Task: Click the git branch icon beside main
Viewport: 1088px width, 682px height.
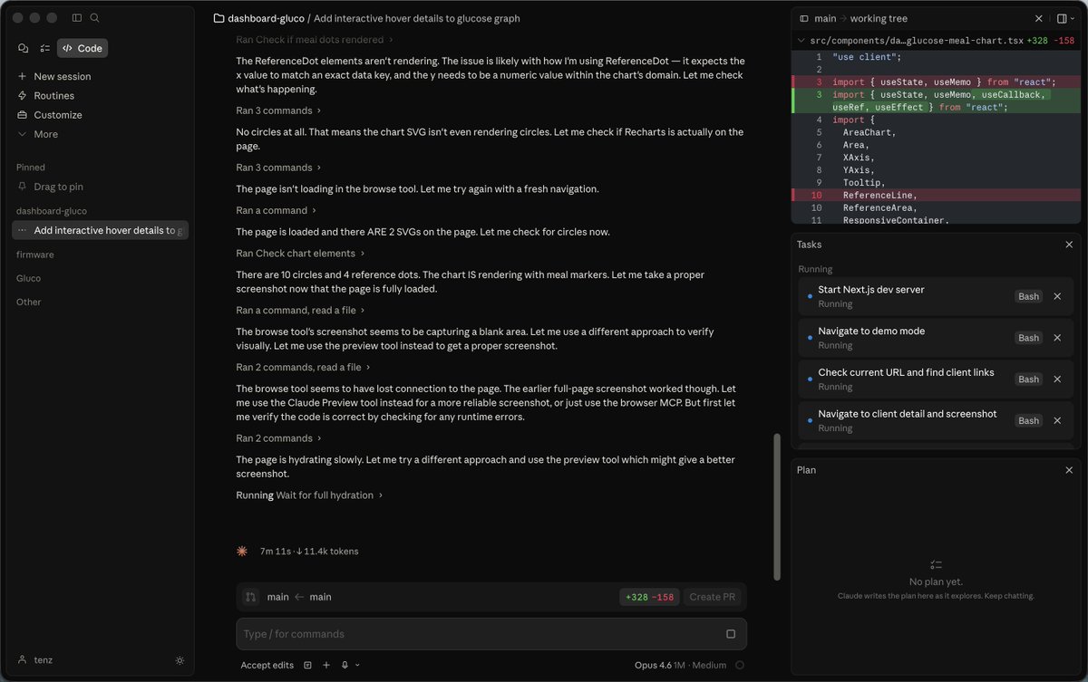Action: point(251,597)
